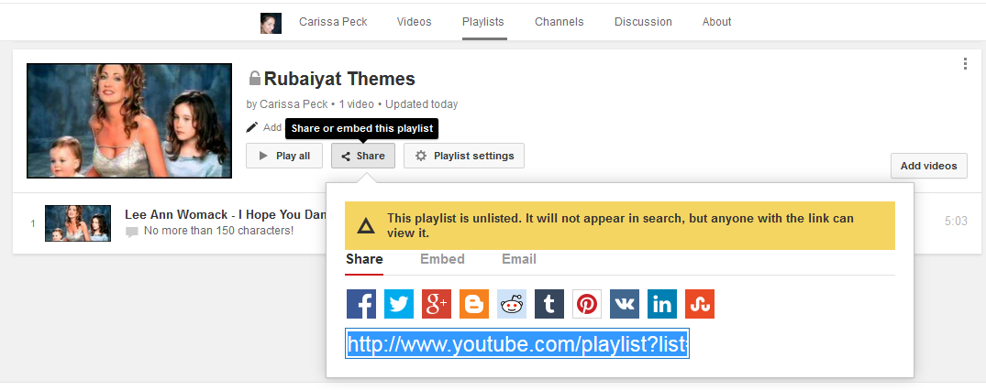This screenshot has height=390, width=986.
Task: Click the Lee Ann Womack video thumbnail
Action: 78,223
